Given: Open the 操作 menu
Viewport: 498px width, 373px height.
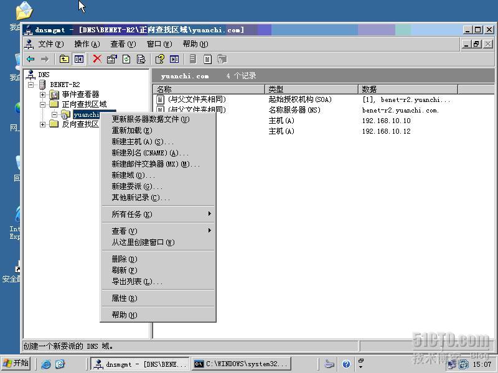Looking at the screenshot, I should click(87, 44).
